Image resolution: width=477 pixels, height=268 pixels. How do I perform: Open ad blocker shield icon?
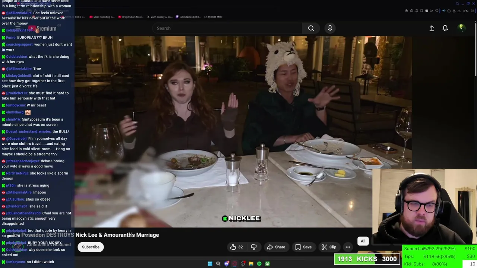[427, 11]
